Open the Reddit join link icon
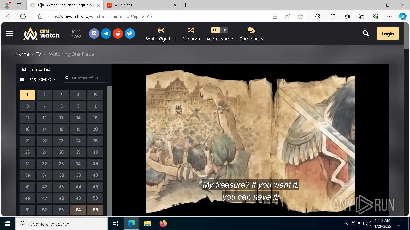The width and height of the screenshot is (410, 230). 118,34
